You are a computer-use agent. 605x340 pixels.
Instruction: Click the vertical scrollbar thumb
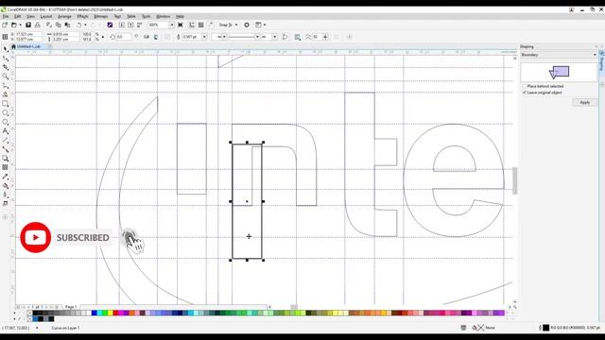pos(514,180)
